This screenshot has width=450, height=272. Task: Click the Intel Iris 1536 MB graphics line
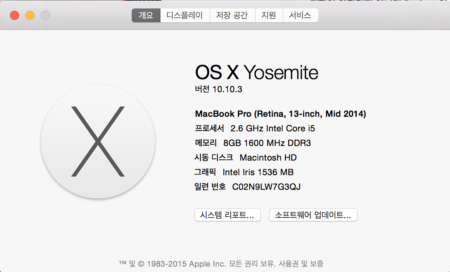pyautogui.click(x=258, y=172)
